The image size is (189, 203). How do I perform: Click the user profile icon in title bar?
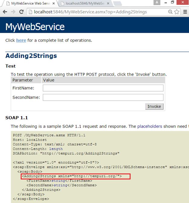(157, 3)
